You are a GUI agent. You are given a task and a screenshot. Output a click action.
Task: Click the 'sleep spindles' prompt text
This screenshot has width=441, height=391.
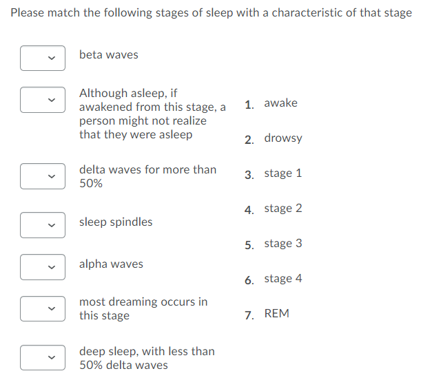(x=116, y=222)
